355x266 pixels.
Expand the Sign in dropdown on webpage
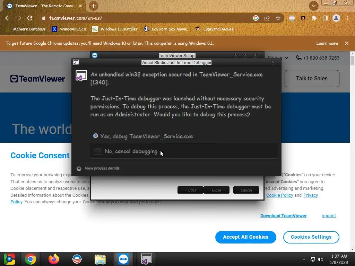click(278, 58)
